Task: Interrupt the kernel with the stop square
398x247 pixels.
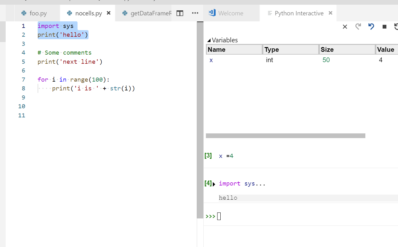Action: pyautogui.click(x=384, y=27)
